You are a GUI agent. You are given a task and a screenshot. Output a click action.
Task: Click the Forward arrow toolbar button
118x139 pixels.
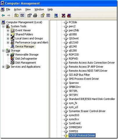(9, 15)
